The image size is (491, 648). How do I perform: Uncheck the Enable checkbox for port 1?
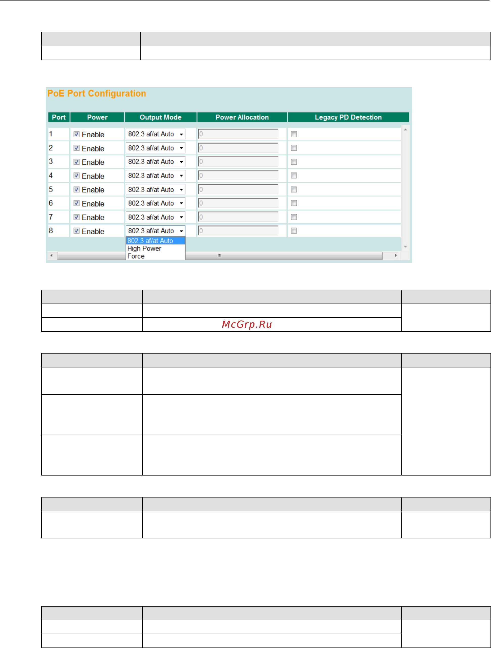76,134
